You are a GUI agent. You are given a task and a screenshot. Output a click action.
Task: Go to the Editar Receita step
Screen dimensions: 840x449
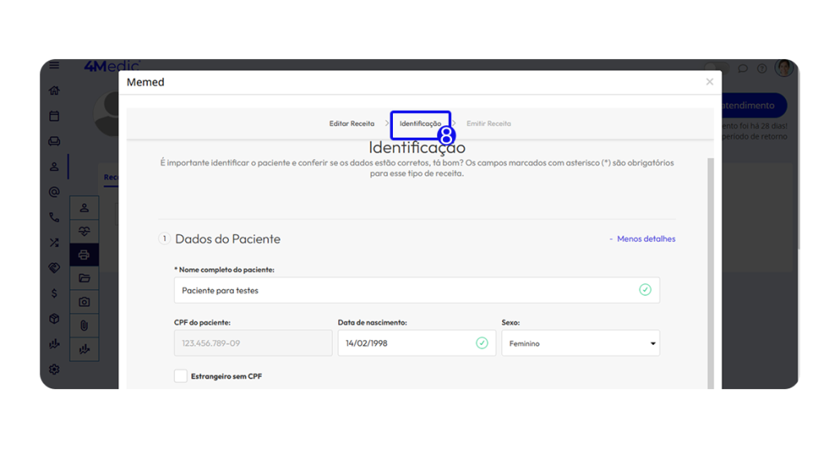pos(352,124)
